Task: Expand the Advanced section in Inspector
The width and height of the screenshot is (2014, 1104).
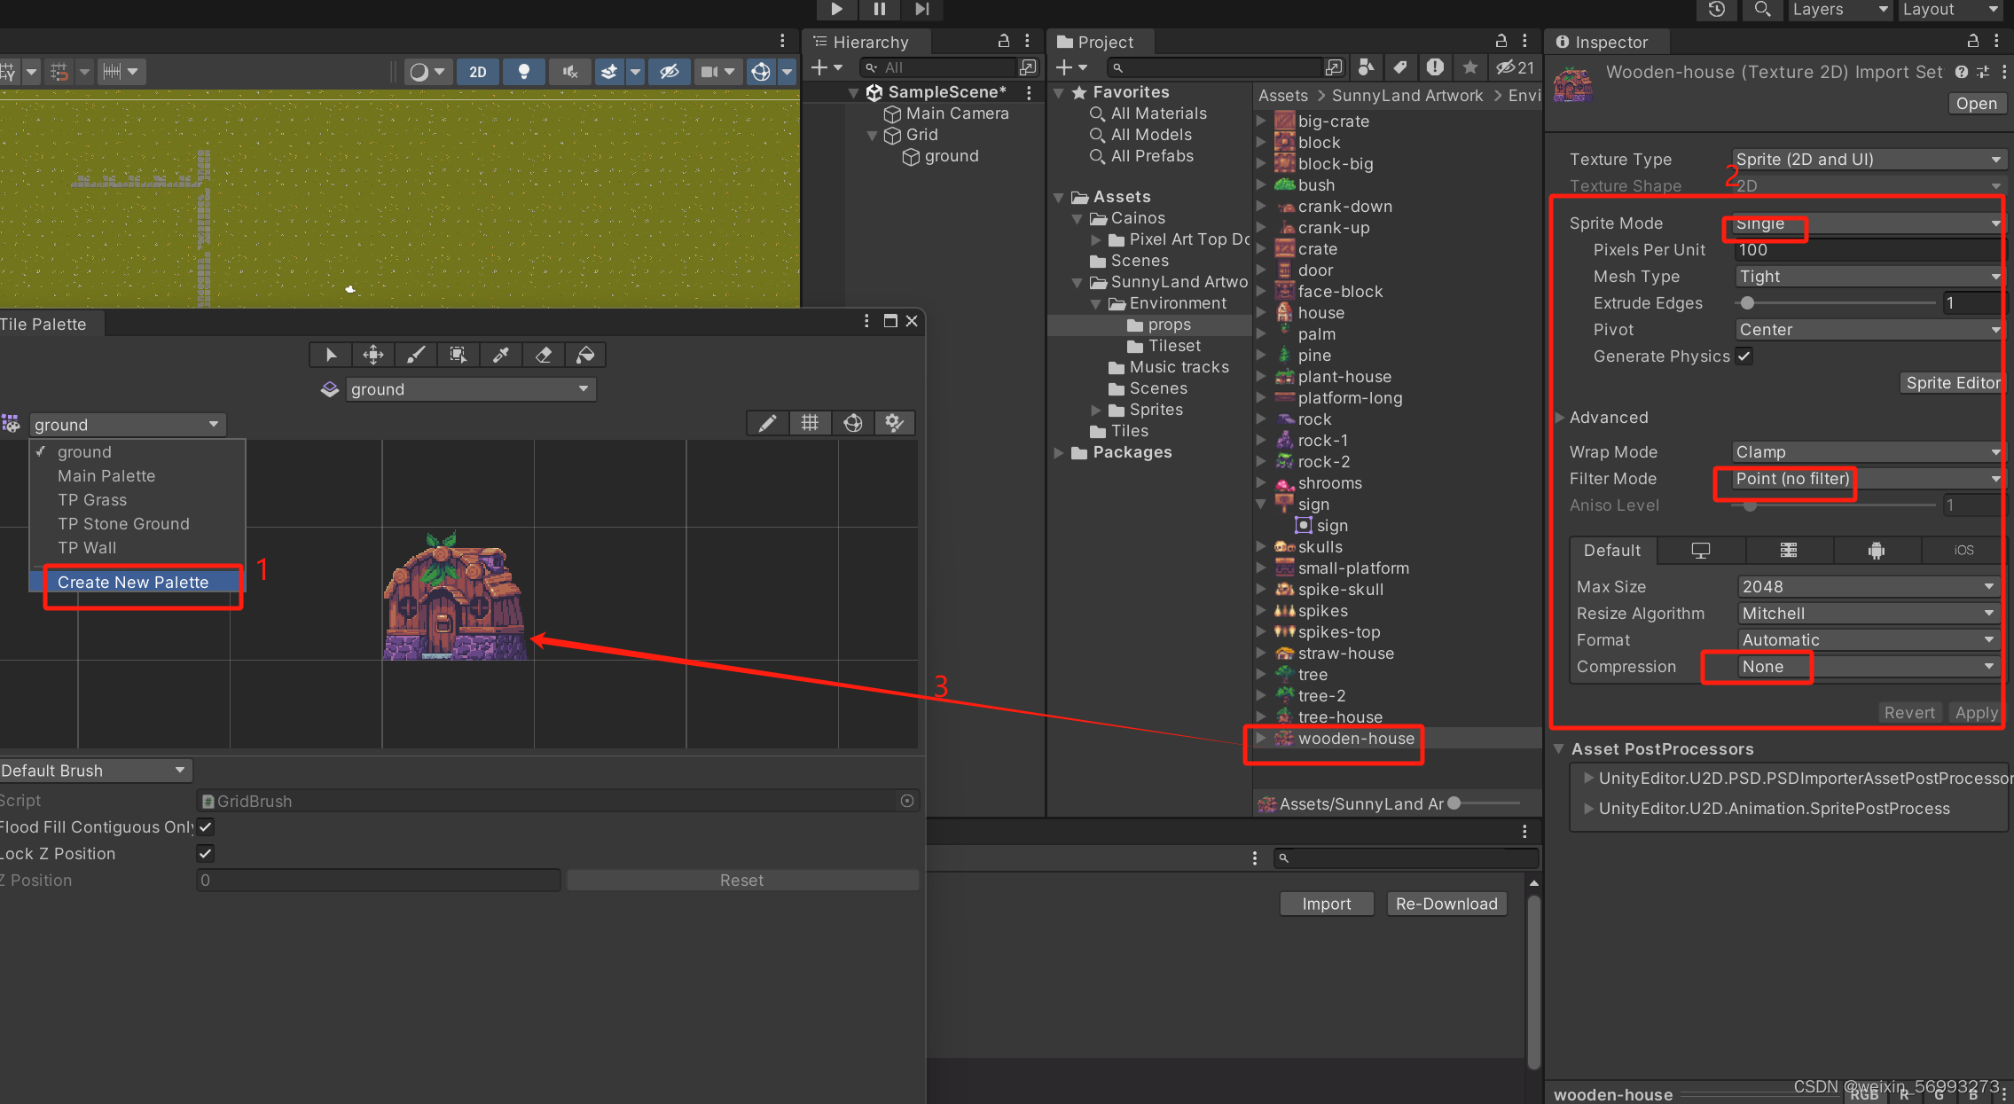Action: coord(1561,418)
